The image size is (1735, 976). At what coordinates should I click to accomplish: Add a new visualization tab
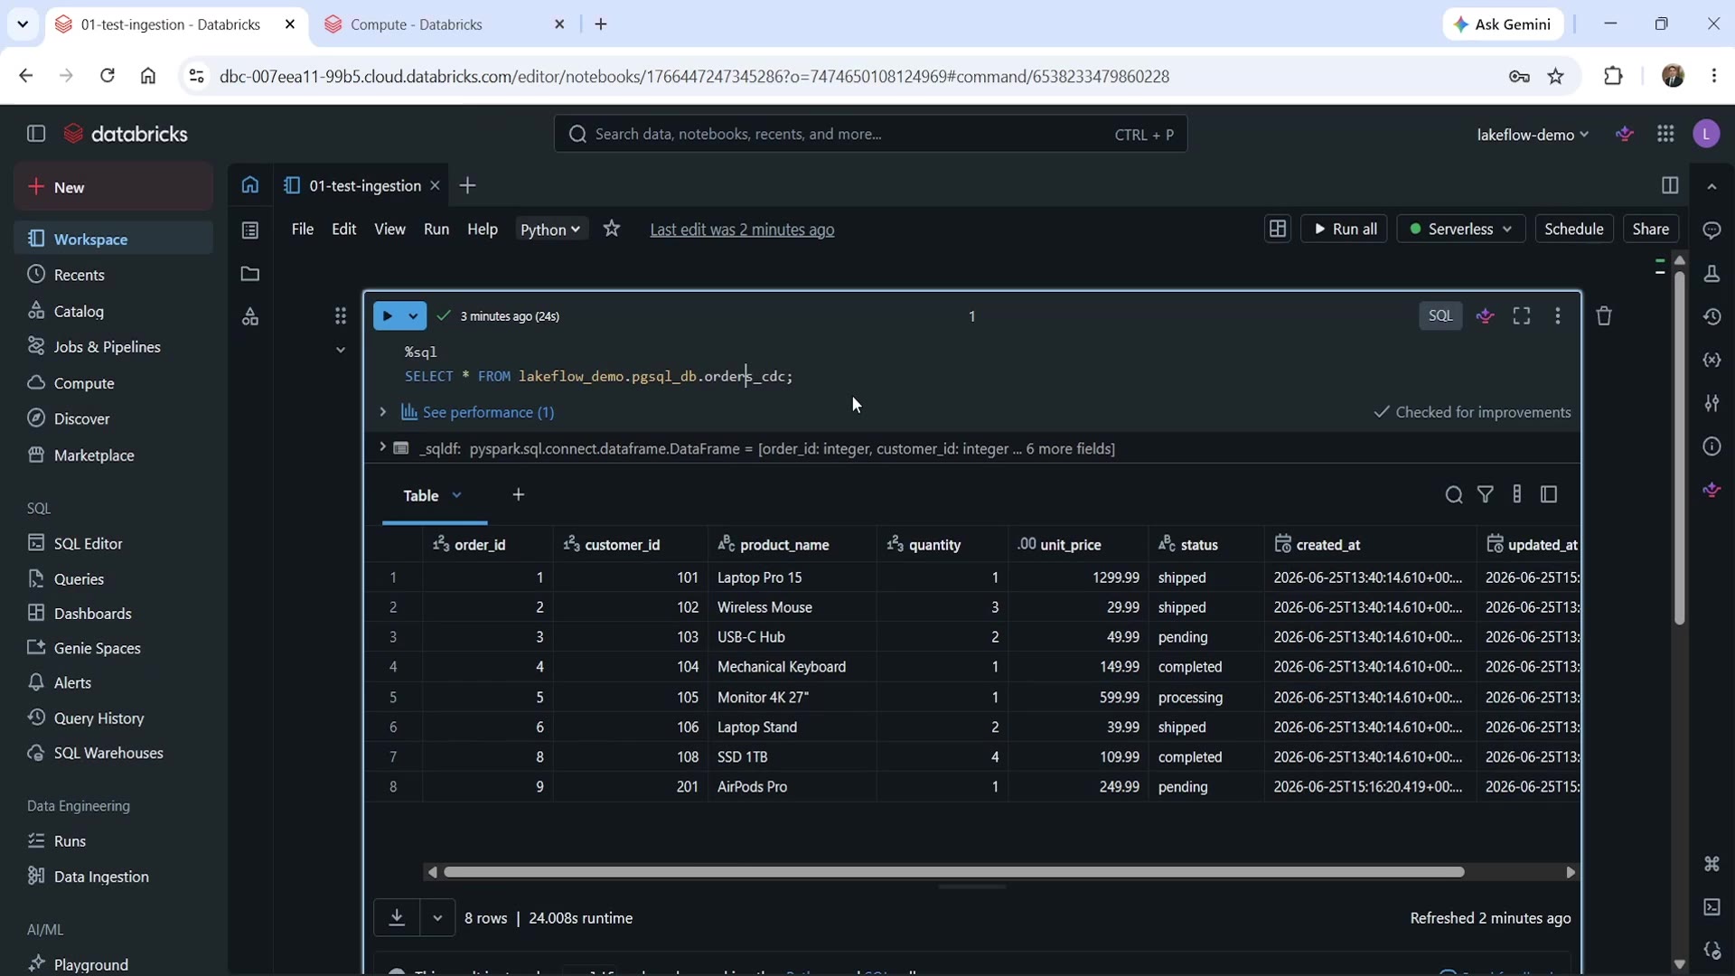(518, 494)
